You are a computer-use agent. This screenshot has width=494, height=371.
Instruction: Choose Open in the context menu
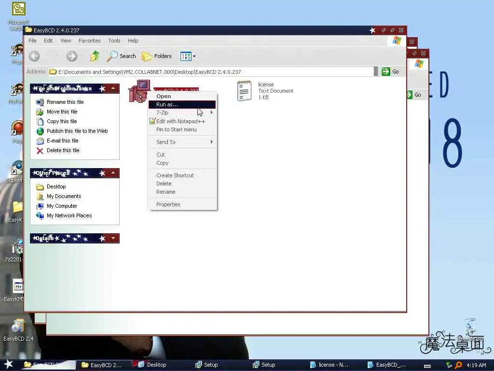[x=182, y=96]
